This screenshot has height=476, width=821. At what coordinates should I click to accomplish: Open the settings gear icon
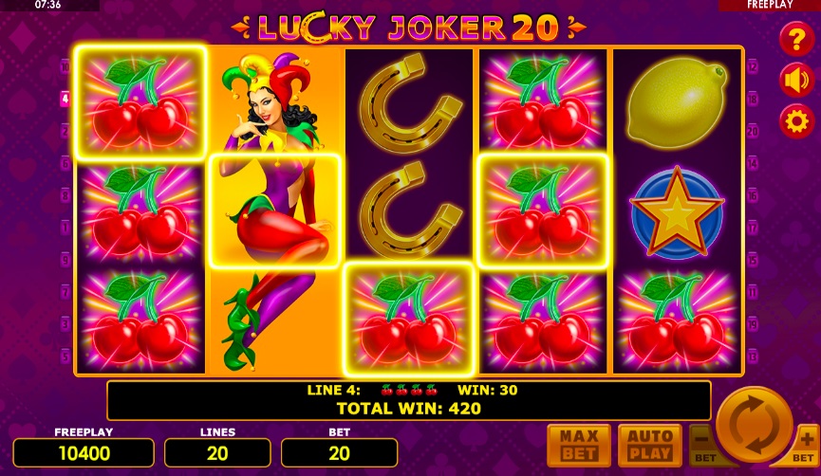tap(796, 121)
